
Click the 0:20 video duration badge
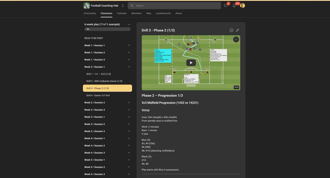tap(236, 87)
